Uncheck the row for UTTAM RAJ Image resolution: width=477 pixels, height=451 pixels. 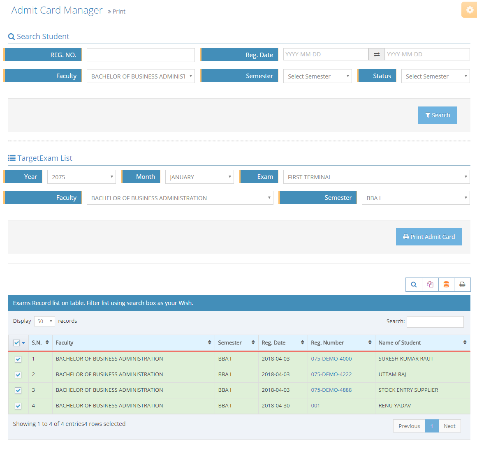point(18,375)
